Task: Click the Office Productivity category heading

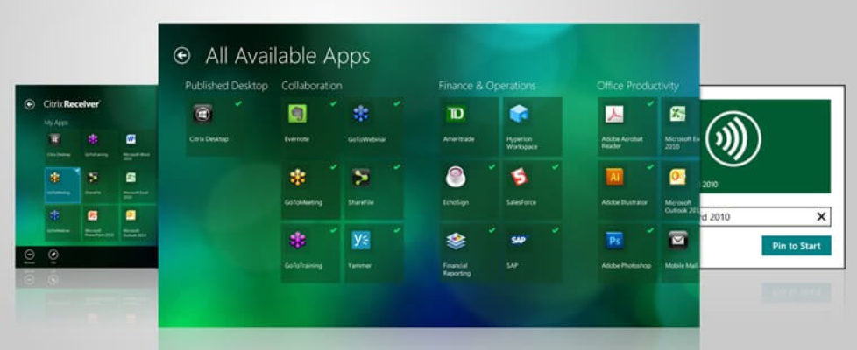Action: pos(638,86)
